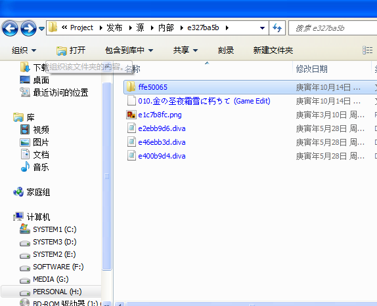Viewport: 377px width, 306px height.
Task: Open the 组织 menu
Action: tap(24, 50)
